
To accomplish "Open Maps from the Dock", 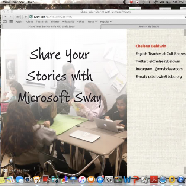I will click(10, 180).
